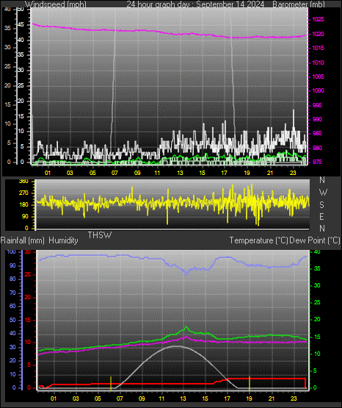
Task: Click hour label 23 under the windspeed graph
Action: (293, 173)
